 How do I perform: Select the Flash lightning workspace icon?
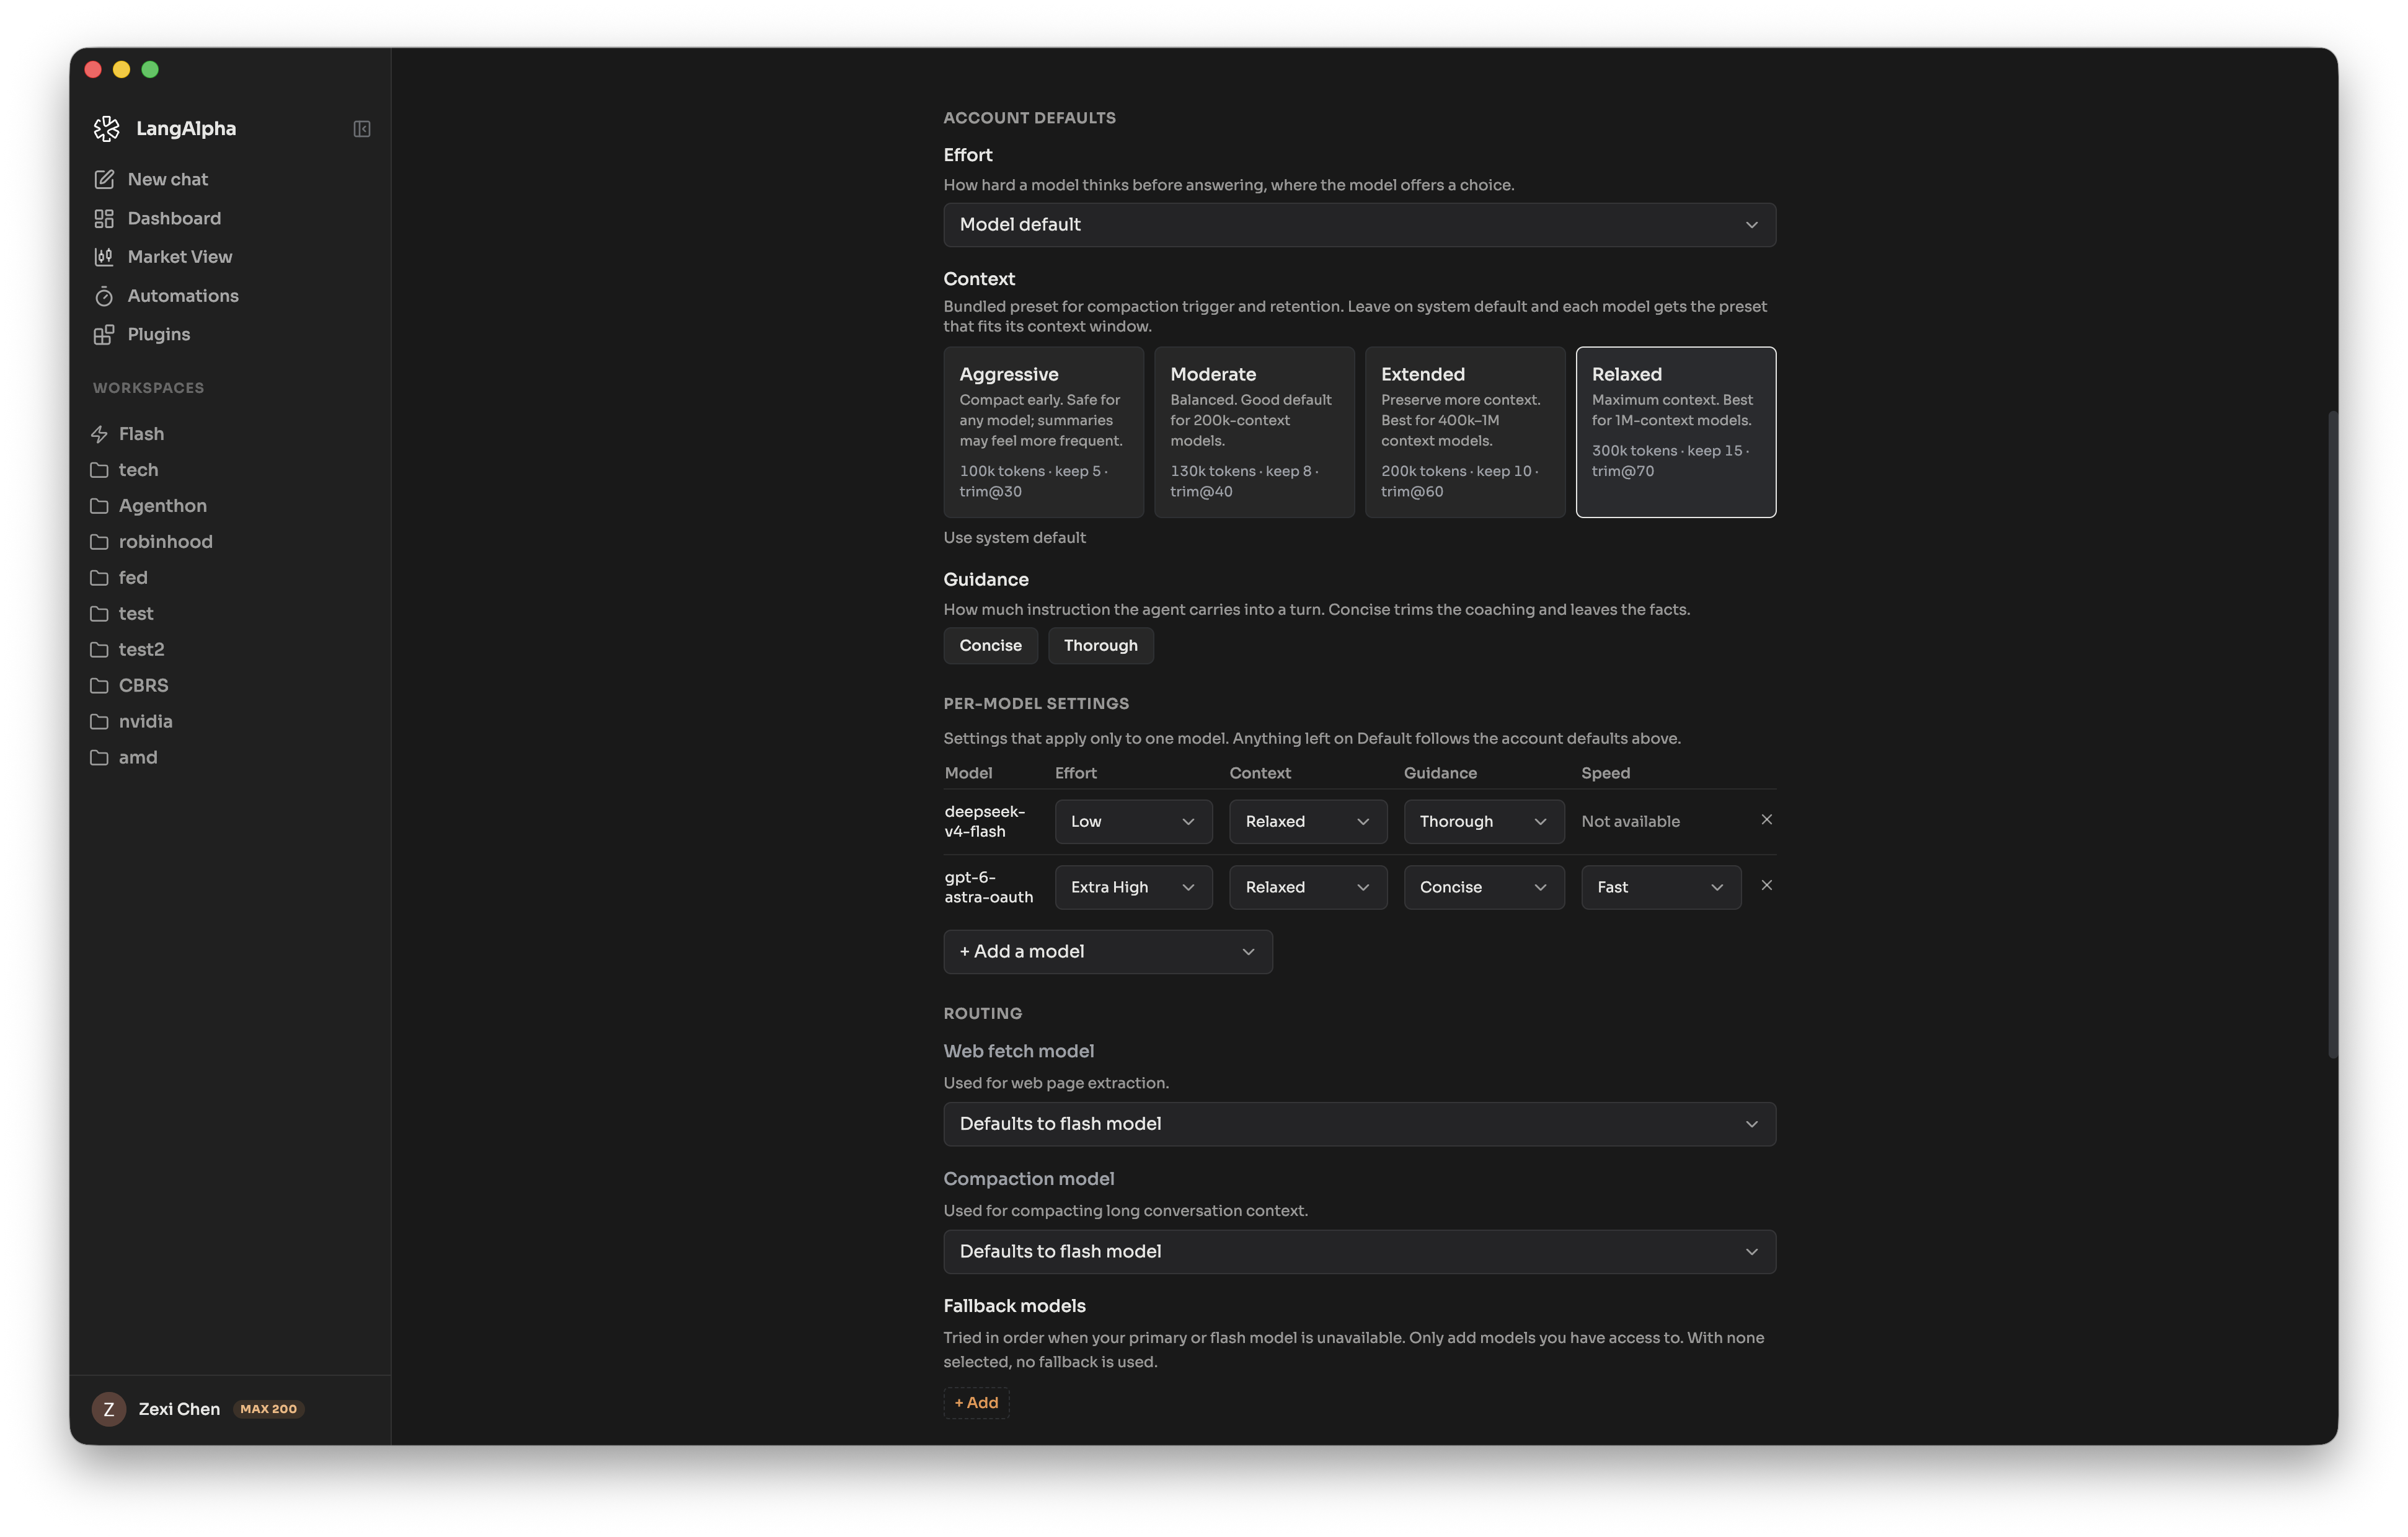coord(99,434)
